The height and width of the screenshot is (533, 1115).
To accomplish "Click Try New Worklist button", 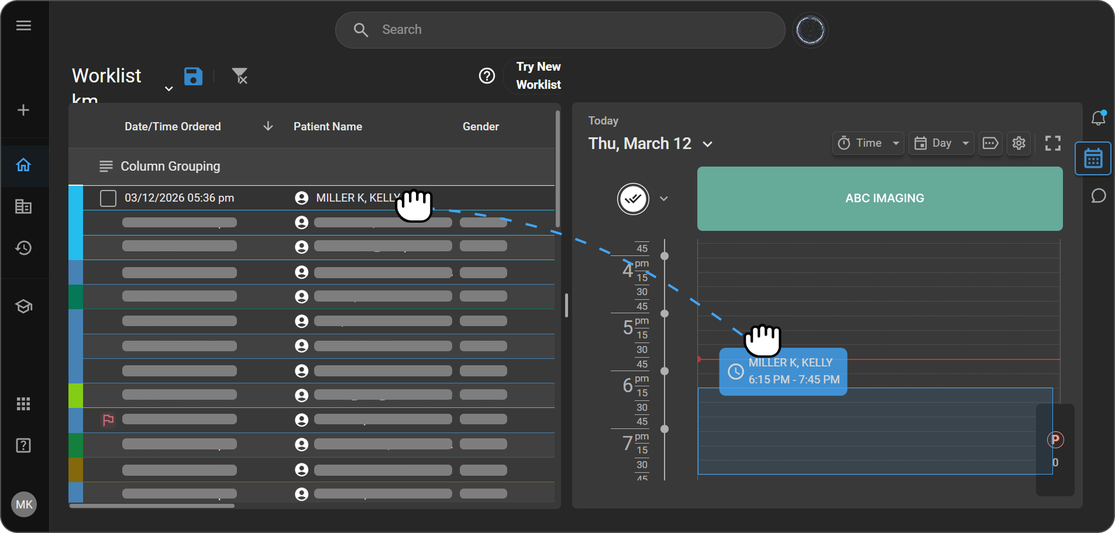I will point(538,76).
